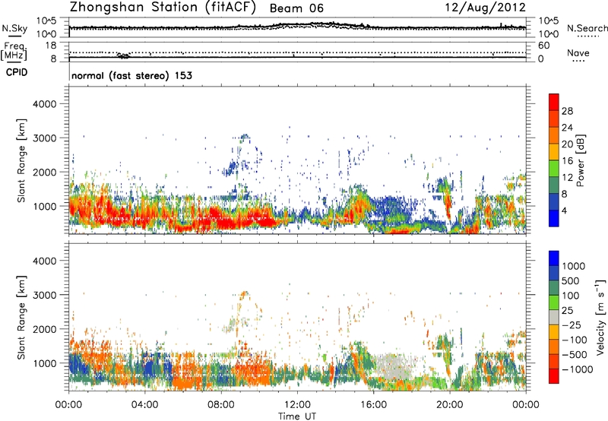608x421 pixels.
Task: Click time axis label '08:00'
Action: pos(220,405)
